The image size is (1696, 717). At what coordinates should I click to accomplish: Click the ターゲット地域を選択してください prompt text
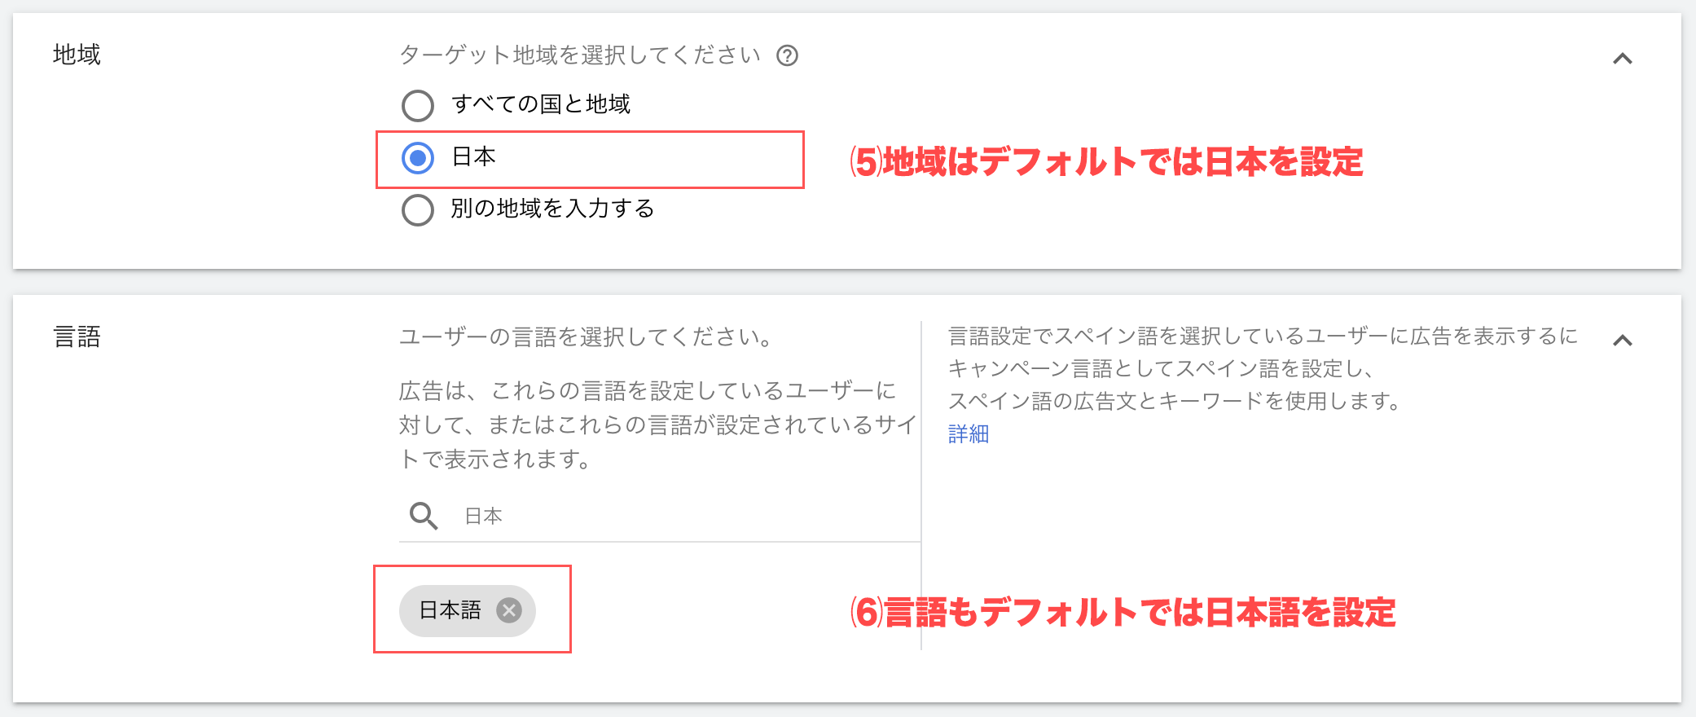tap(579, 55)
